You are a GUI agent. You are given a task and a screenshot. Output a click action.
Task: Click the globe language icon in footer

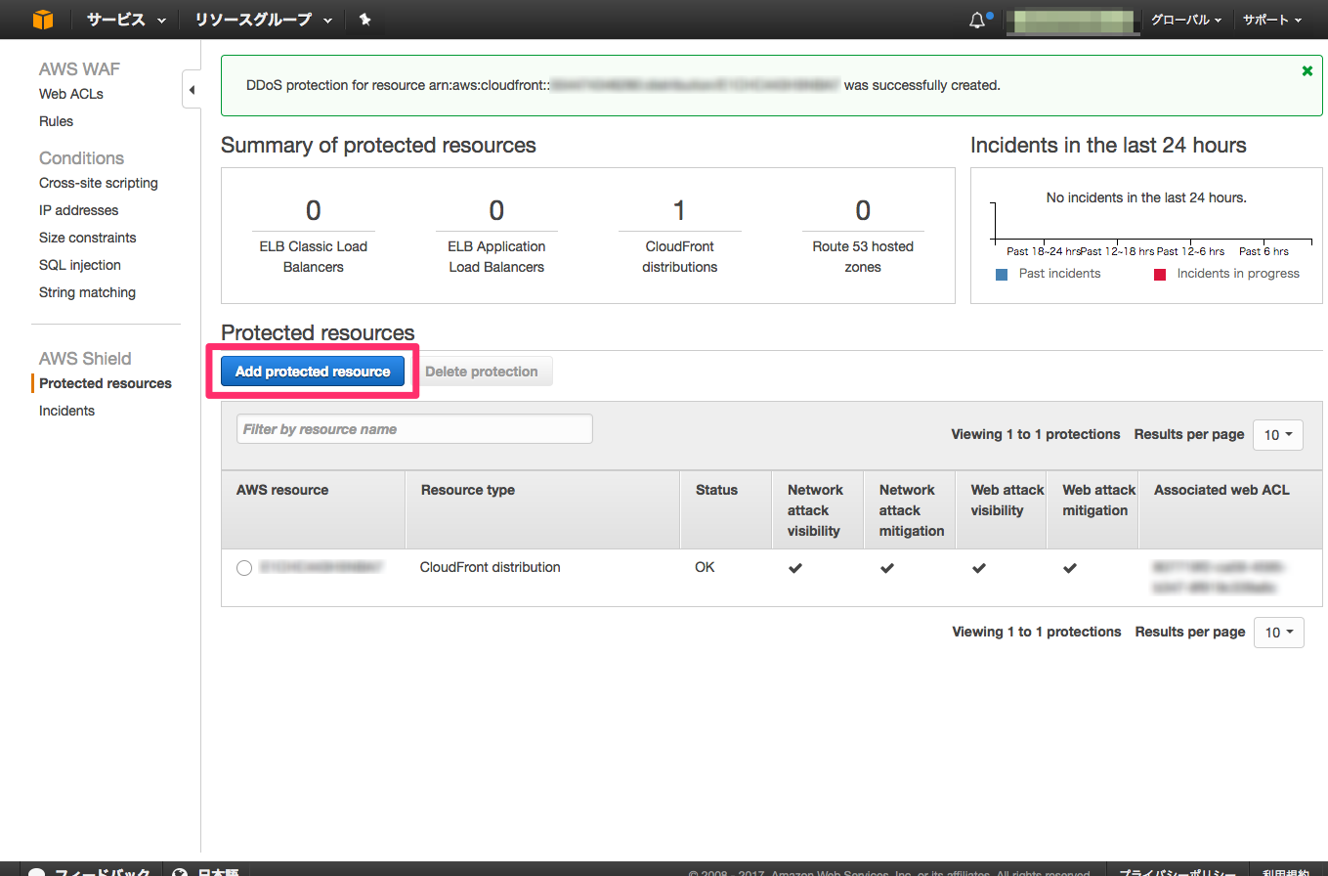pos(180,870)
